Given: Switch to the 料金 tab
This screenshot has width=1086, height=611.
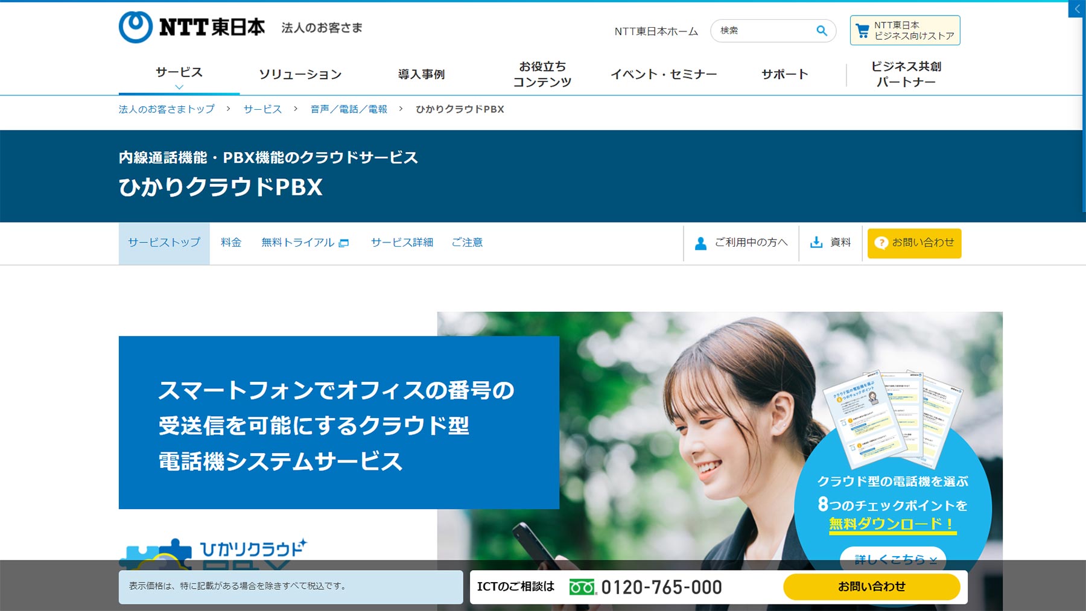Looking at the screenshot, I should point(232,242).
